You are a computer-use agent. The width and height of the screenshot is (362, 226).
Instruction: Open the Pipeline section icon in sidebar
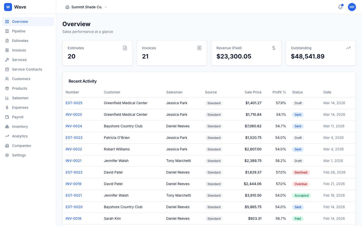pos(7,31)
